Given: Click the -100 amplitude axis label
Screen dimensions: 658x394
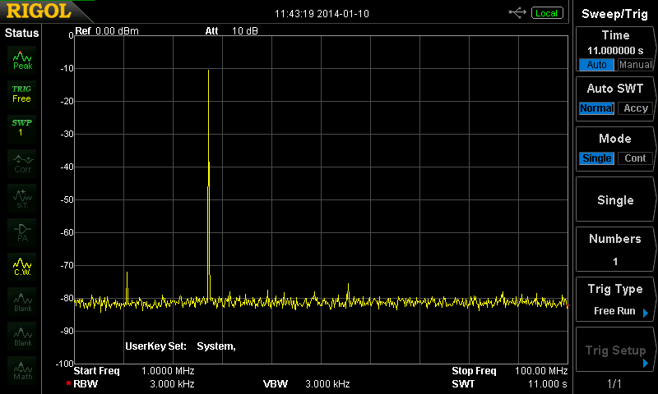Looking at the screenshot, I should coord(65,364).
